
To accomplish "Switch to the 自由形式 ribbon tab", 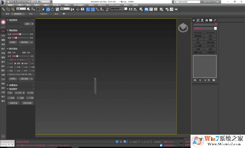I will 18,14.
